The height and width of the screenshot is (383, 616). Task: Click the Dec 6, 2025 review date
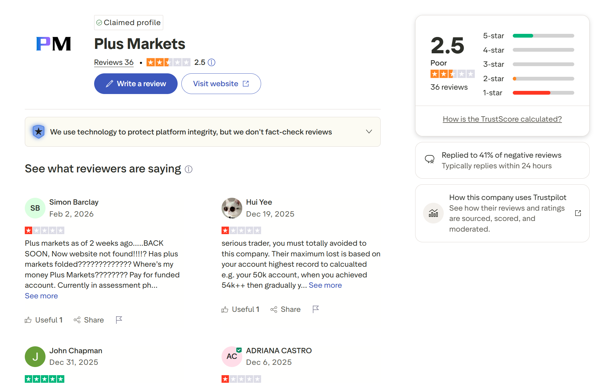click(269, 362)
